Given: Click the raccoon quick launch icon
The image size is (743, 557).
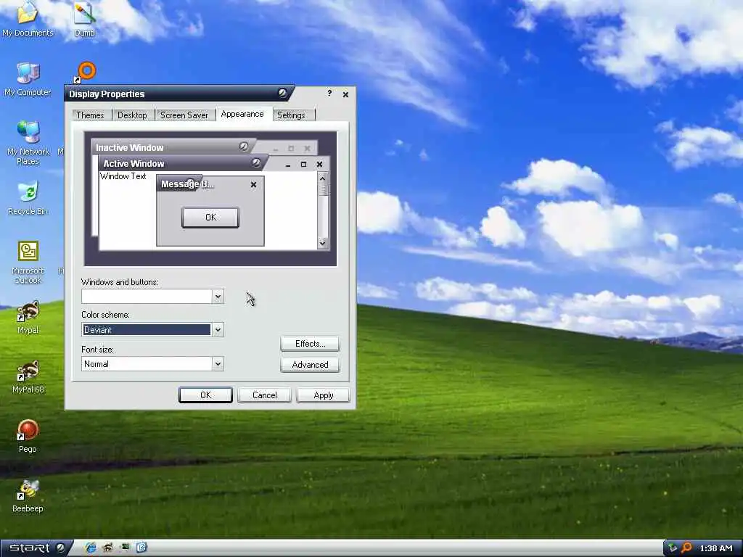Looking at the screenshot, I should 108,548.
